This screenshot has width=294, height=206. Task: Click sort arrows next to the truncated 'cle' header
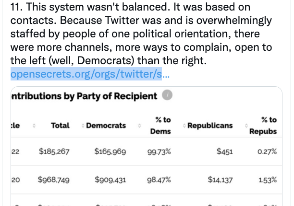(x=34, y=126)
